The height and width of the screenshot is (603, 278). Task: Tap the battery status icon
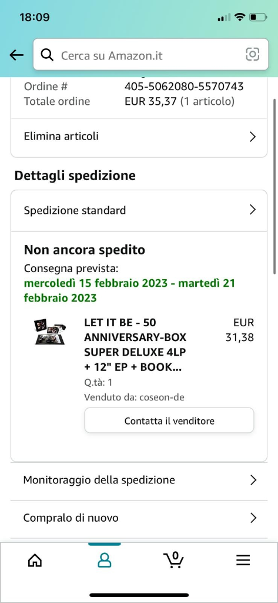[257, 17]
